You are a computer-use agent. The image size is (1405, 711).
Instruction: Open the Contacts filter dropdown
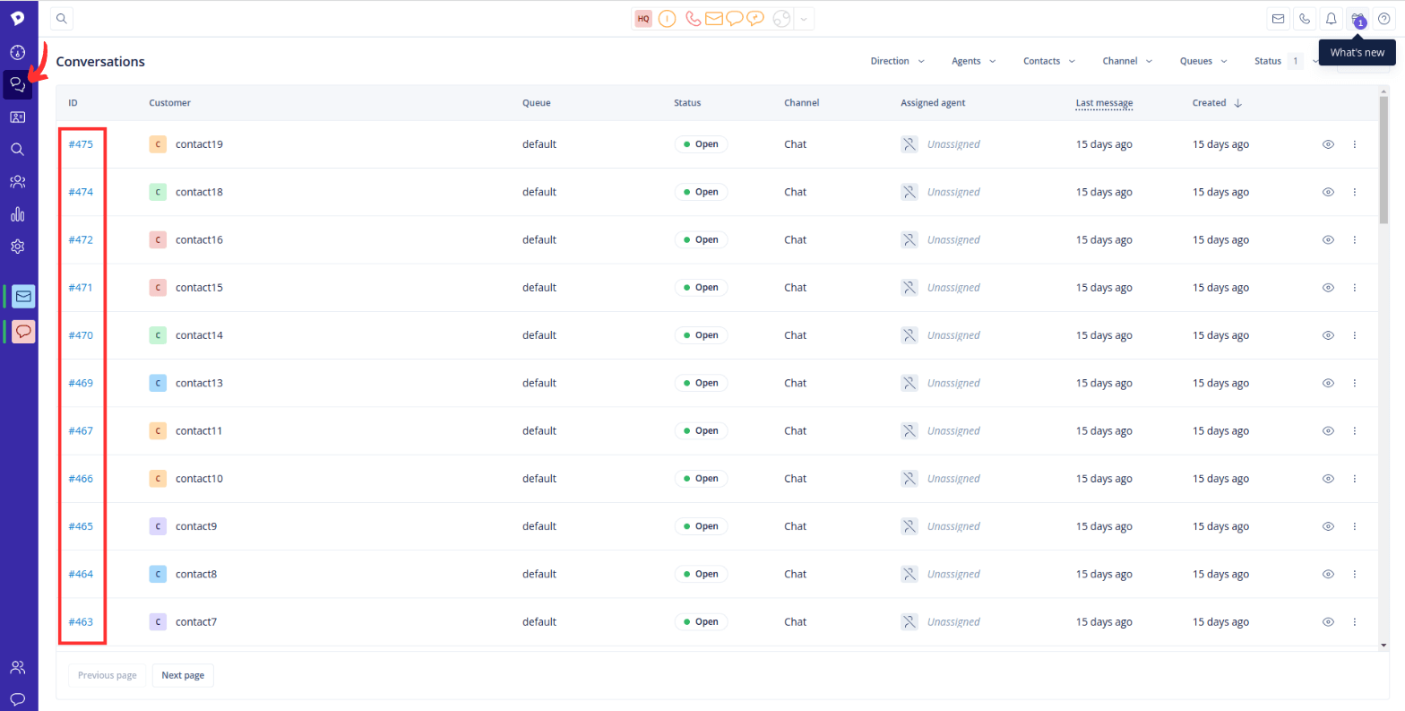coord(1049,61)
